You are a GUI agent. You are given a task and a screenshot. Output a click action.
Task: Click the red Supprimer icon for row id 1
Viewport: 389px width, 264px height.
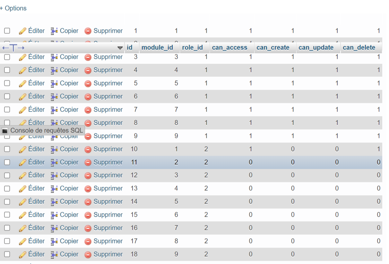pyautogui.click(x=88, y=31)
